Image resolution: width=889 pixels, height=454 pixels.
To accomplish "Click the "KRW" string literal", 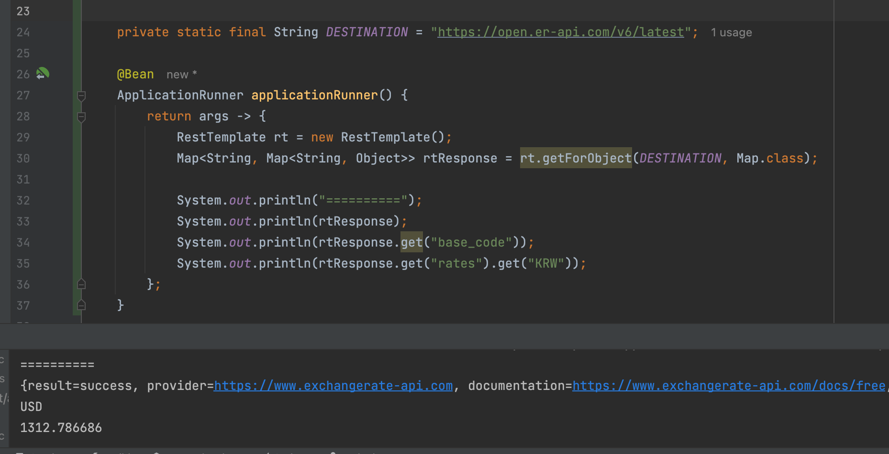I will [x=546, y=263].
